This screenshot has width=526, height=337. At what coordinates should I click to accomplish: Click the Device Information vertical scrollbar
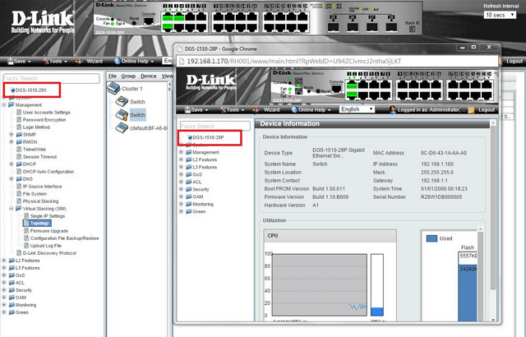point(493,208)
